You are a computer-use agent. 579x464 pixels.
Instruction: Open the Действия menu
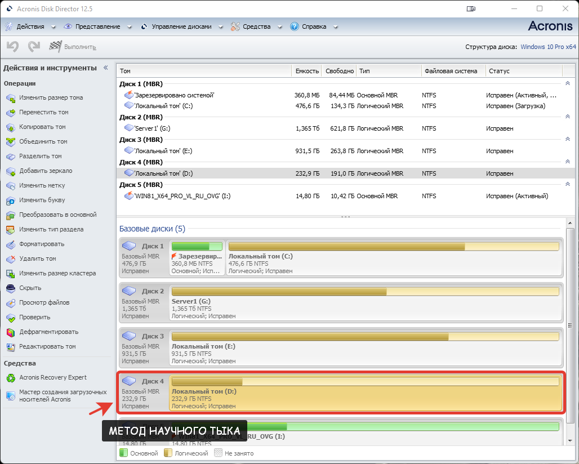(x=30, y=26)
